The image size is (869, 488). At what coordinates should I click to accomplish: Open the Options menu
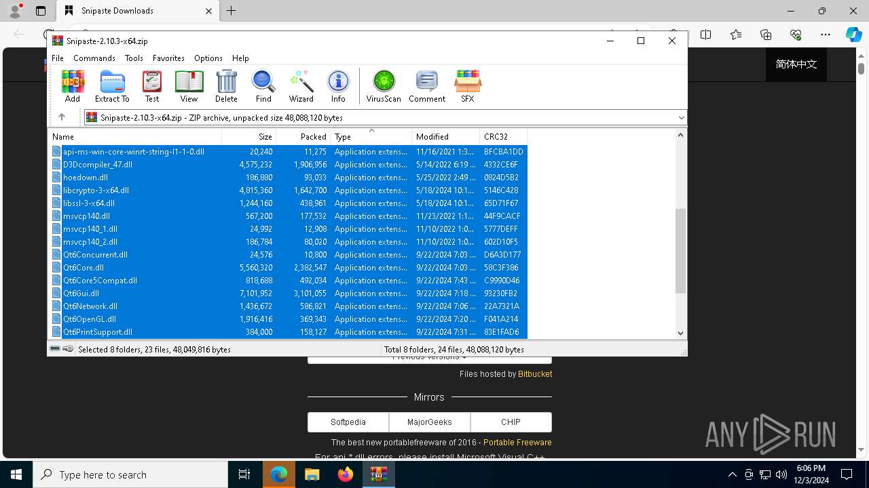(208, 58)
